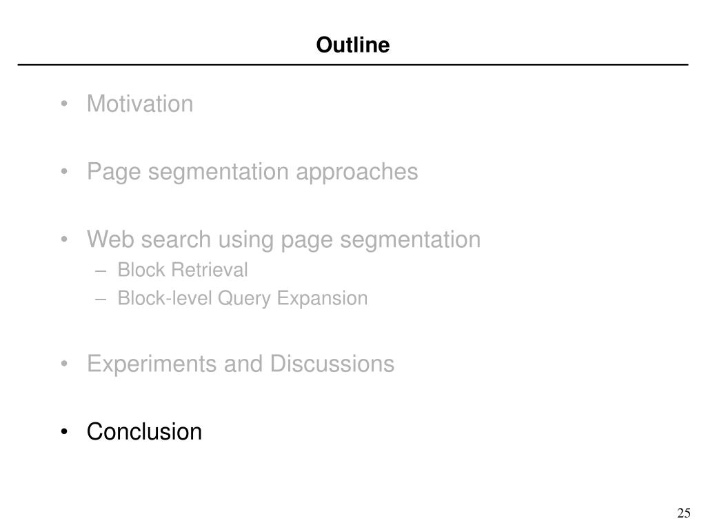Select the Block Retrieval sub-item
This screenshot has height=530, width=706.
coord(182,270)
